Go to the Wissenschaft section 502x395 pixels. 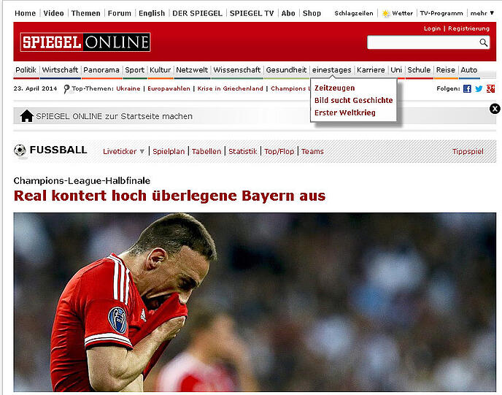pyautogui.click(x=237, y=70)
